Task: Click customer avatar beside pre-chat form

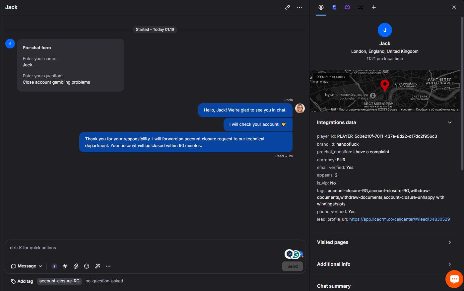Action: tap(10, 43)
